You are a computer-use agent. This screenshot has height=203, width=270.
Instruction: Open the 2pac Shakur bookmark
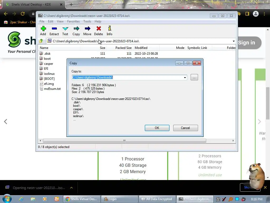point(20,22)
